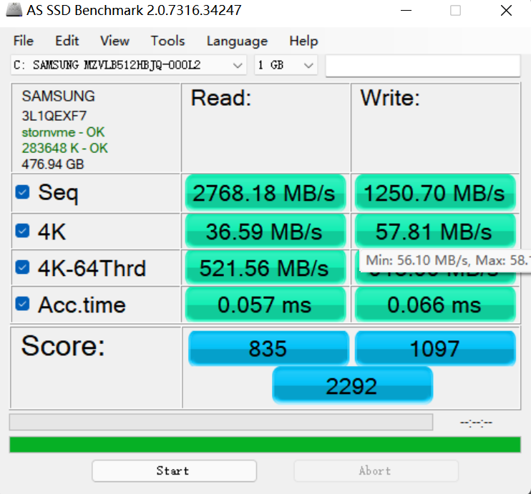
Task: Open the Edit menu
Action: pyautogui.click(x=67, y=41)
